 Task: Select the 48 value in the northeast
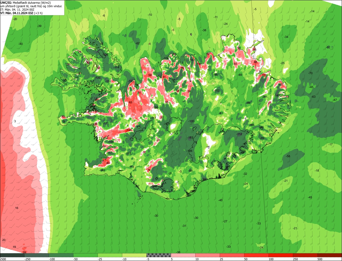click(x=255, y=62)
